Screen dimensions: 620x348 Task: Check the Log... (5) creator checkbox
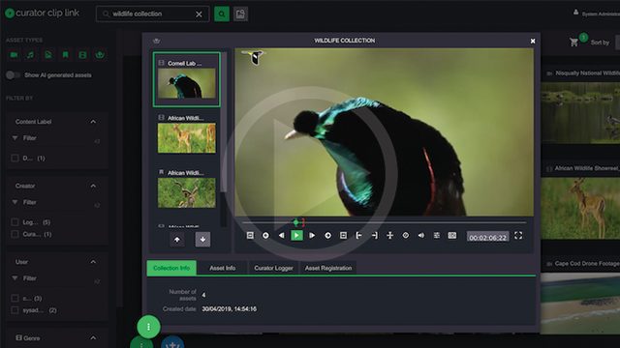point(15,222)
